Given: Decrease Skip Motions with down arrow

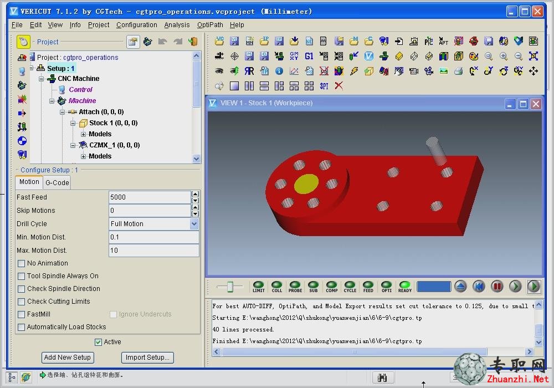Looking at the screenshot, I should 195,214.
